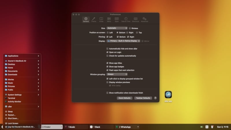The height and width of the screenshot is (130, 231).
Task: Select Left position on screen
Action: click(x=108, y=32)
